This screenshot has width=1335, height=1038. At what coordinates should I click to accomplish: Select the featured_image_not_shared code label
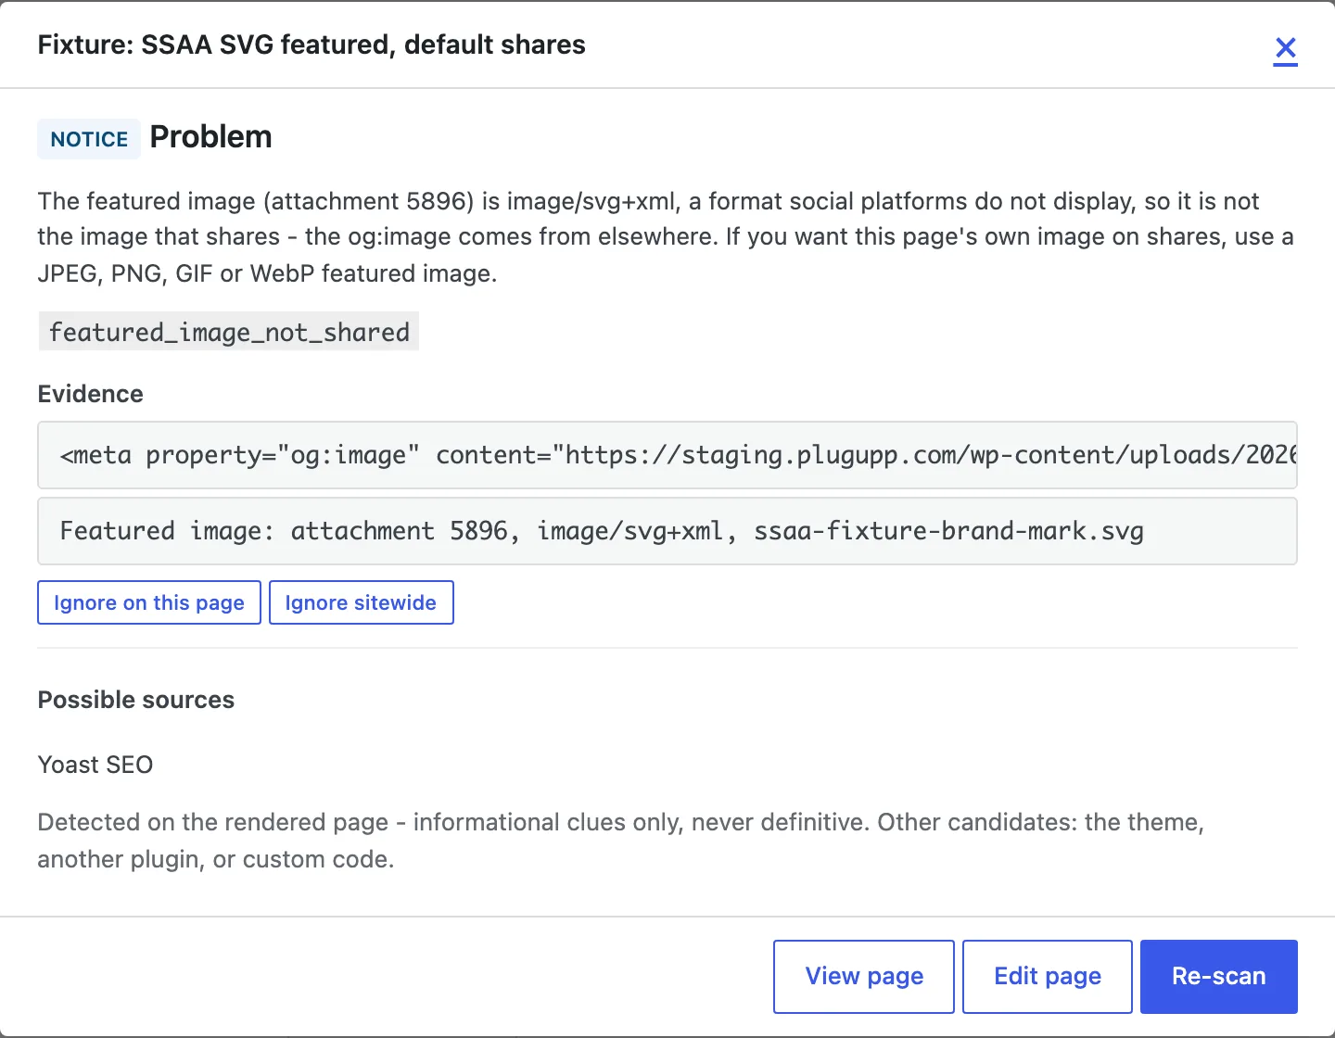tap(229, 332)
